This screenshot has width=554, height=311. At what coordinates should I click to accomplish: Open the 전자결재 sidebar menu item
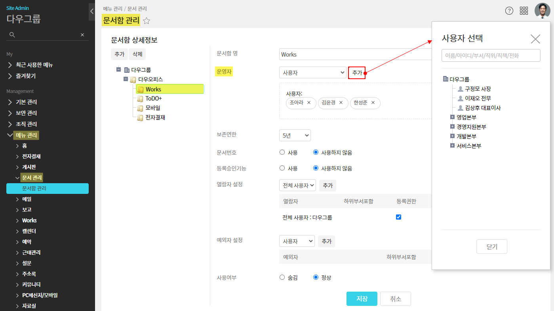pos(31,156)
